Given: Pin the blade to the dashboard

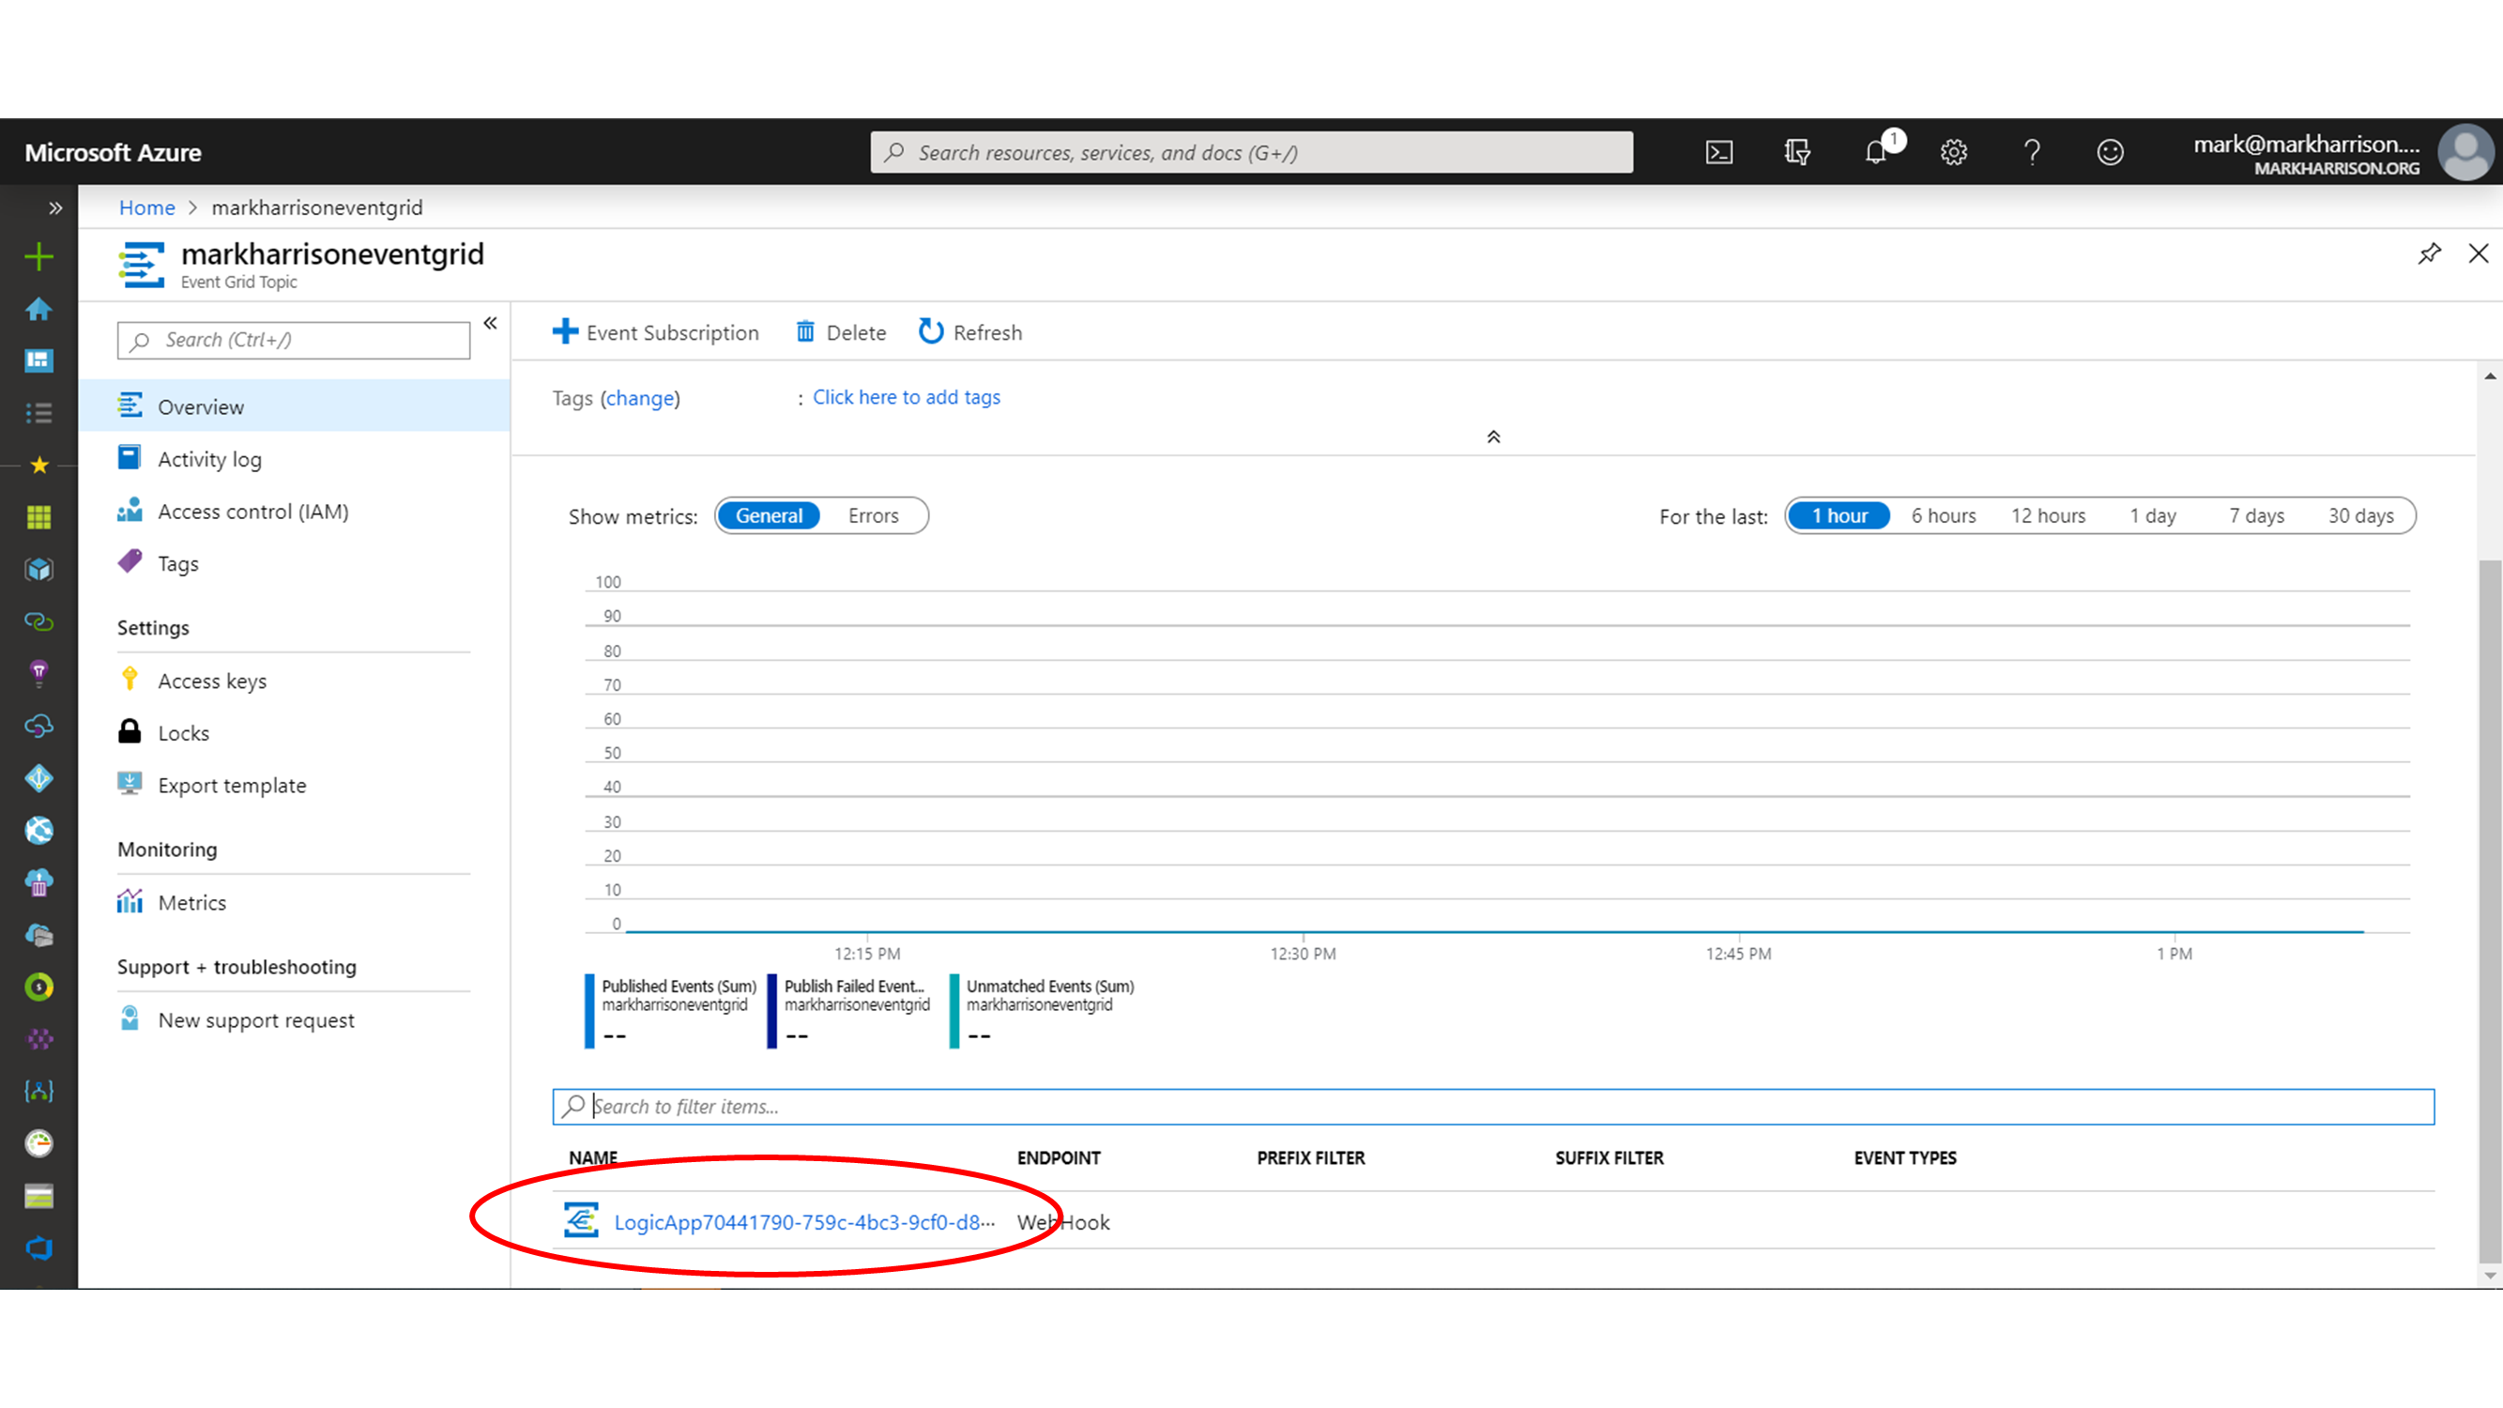Looking at the screenshot, I should pos(2428,253).
